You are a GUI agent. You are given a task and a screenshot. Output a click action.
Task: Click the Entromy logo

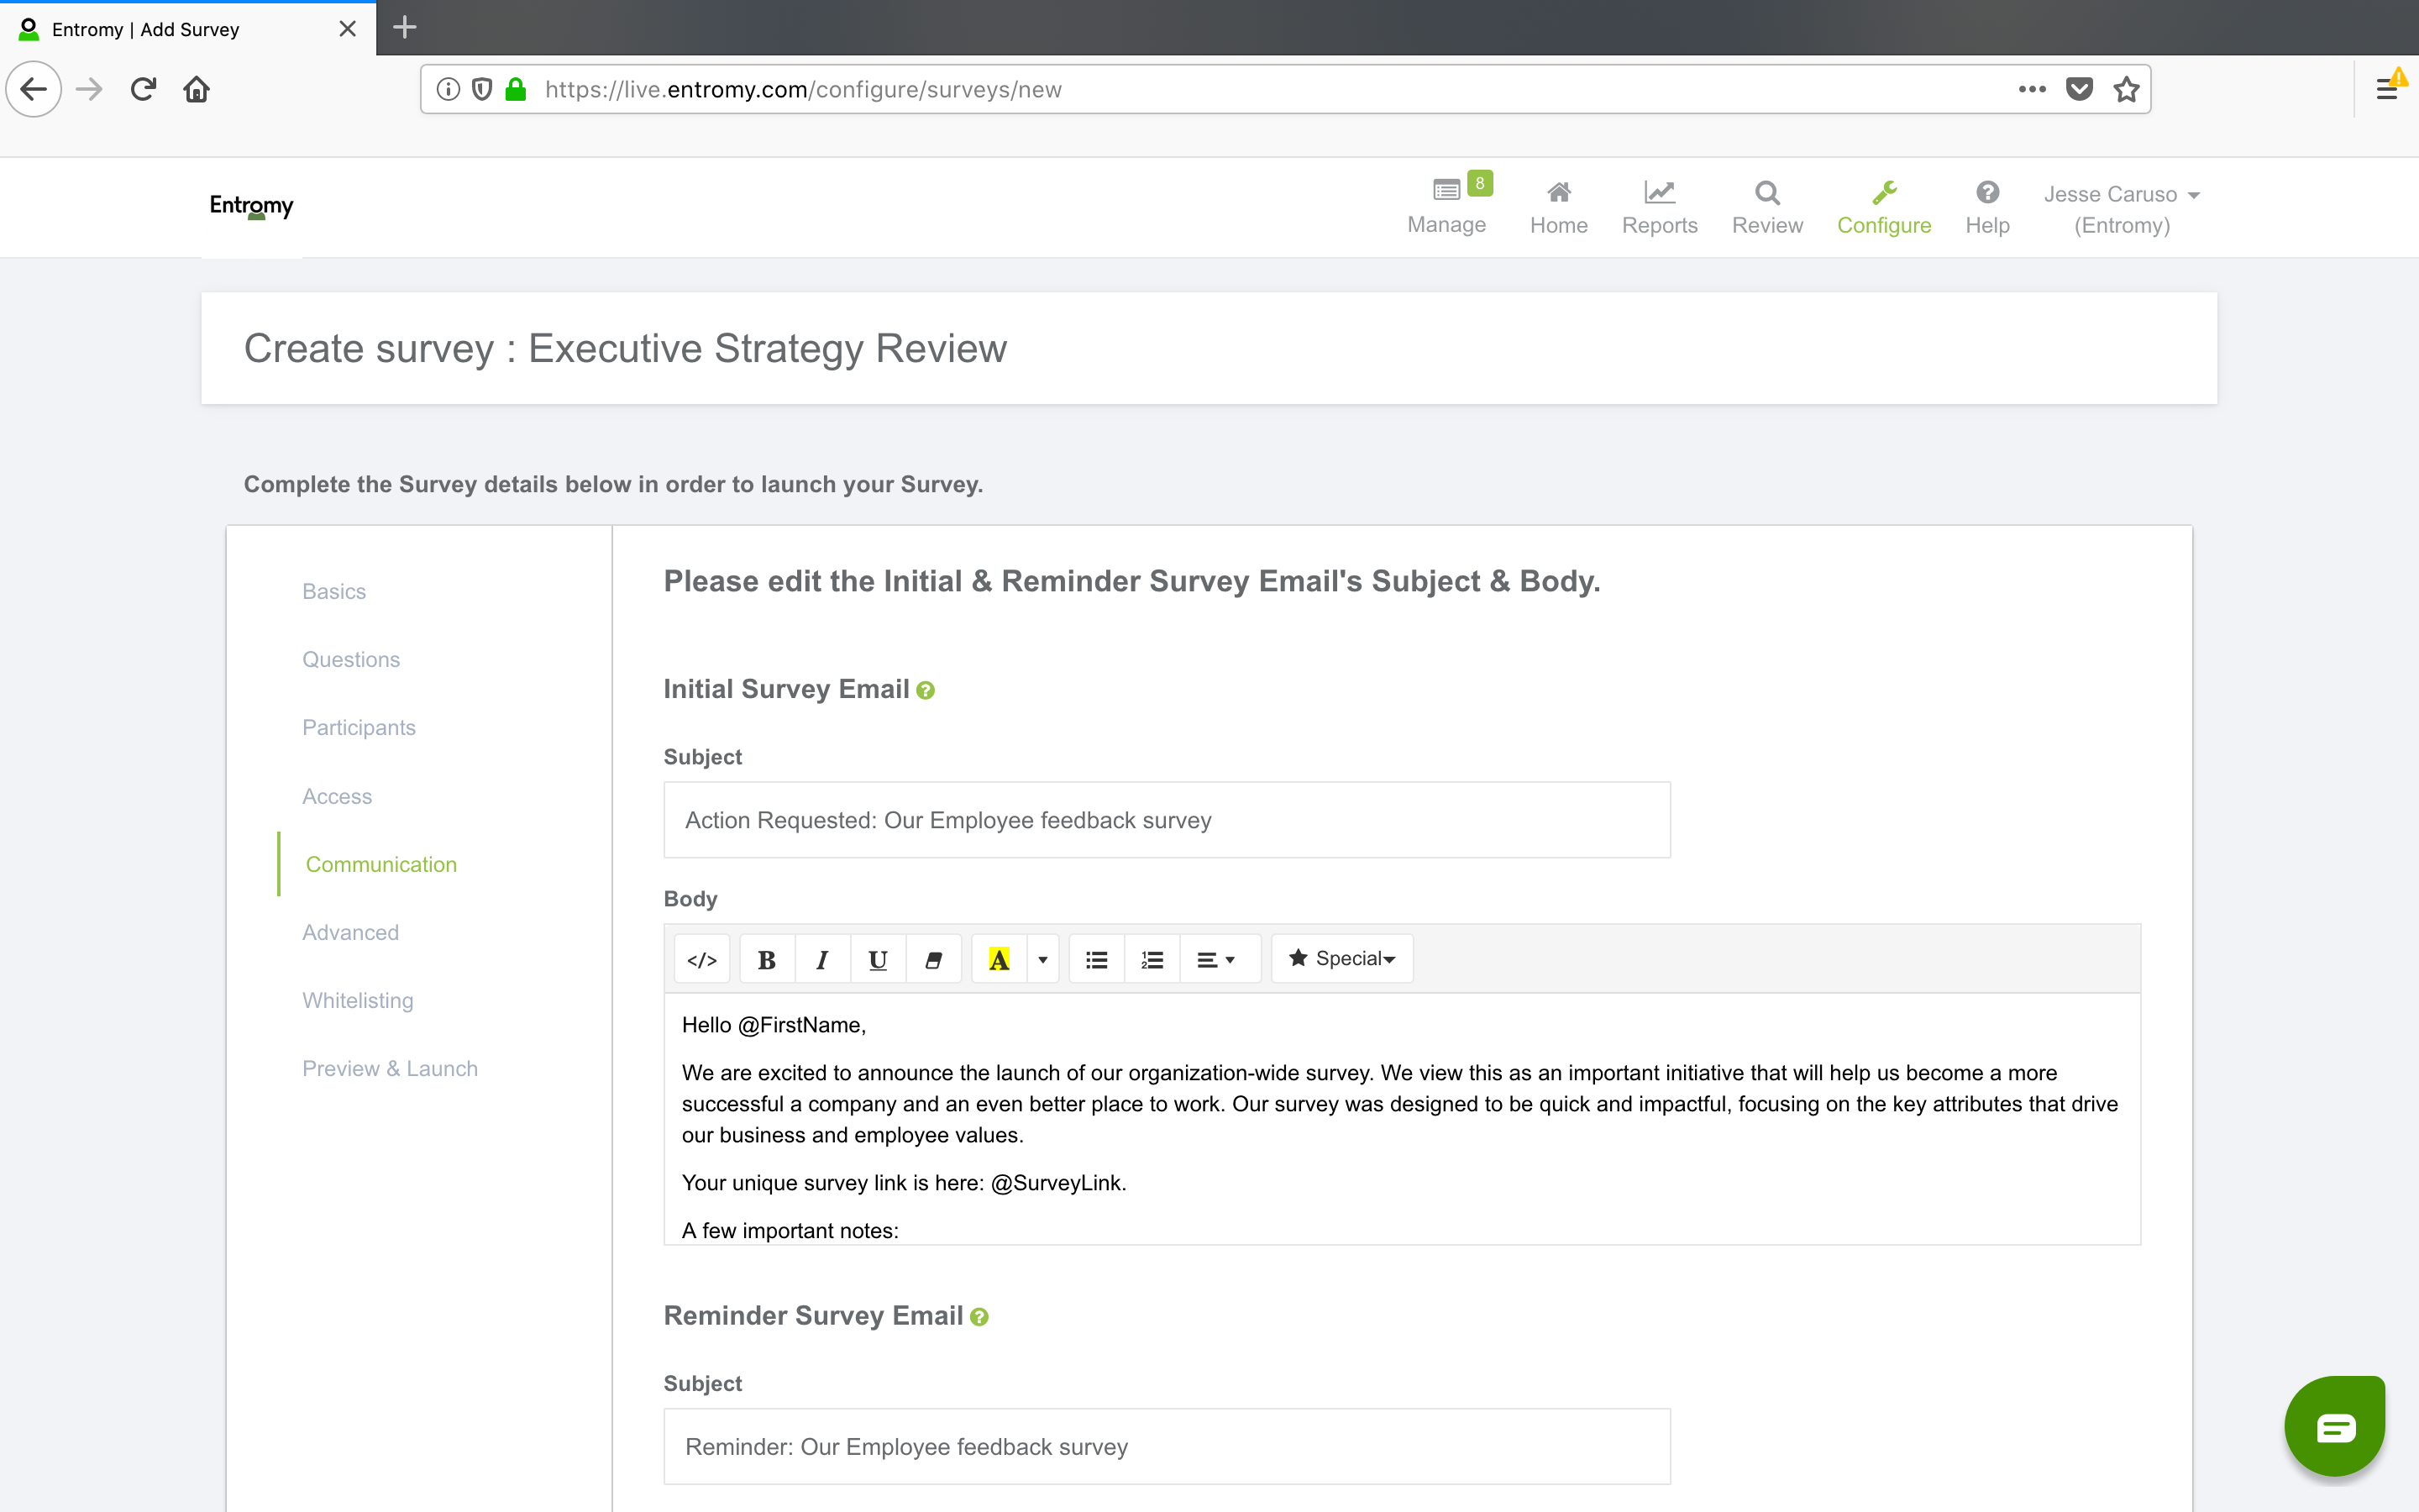click(x=251, y=207)
